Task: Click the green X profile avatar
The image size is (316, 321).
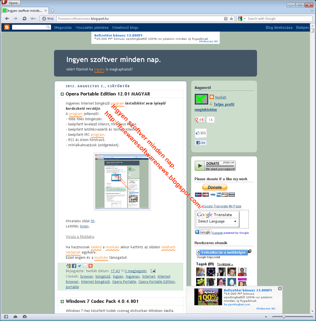Action: (201, 99)
